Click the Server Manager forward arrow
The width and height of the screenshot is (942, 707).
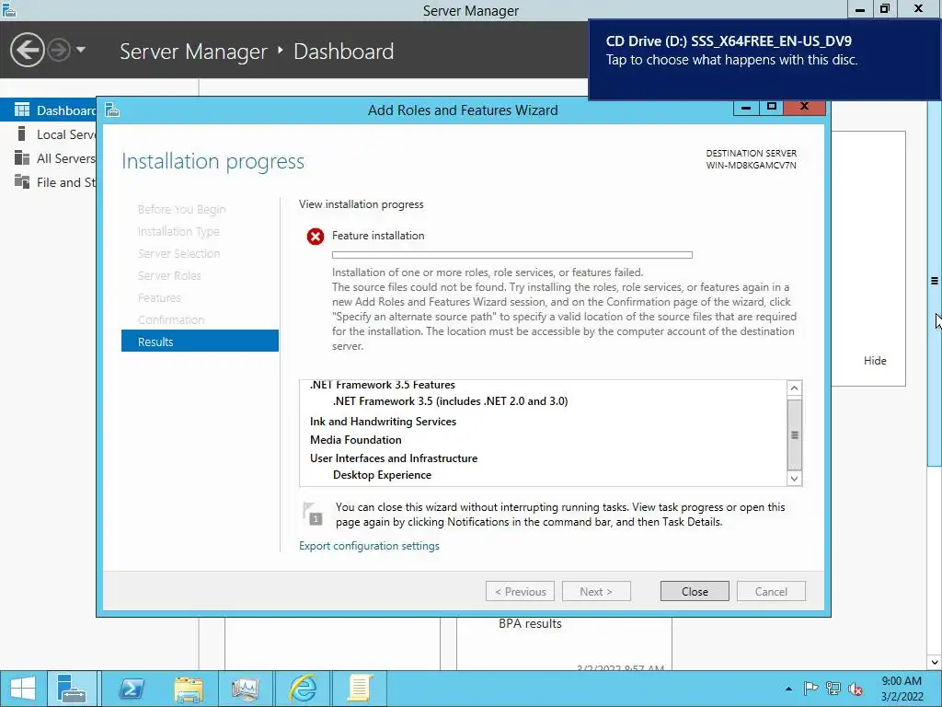pyautogui.click(x=59, y=50)
